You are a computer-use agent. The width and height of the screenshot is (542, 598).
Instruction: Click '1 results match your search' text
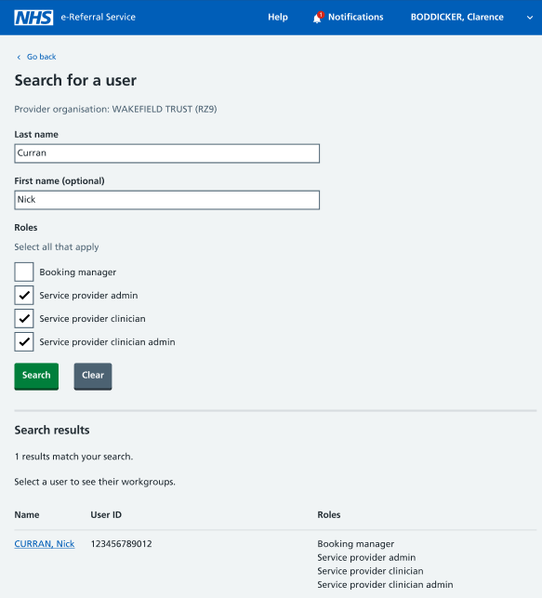[x=73, y=457]
